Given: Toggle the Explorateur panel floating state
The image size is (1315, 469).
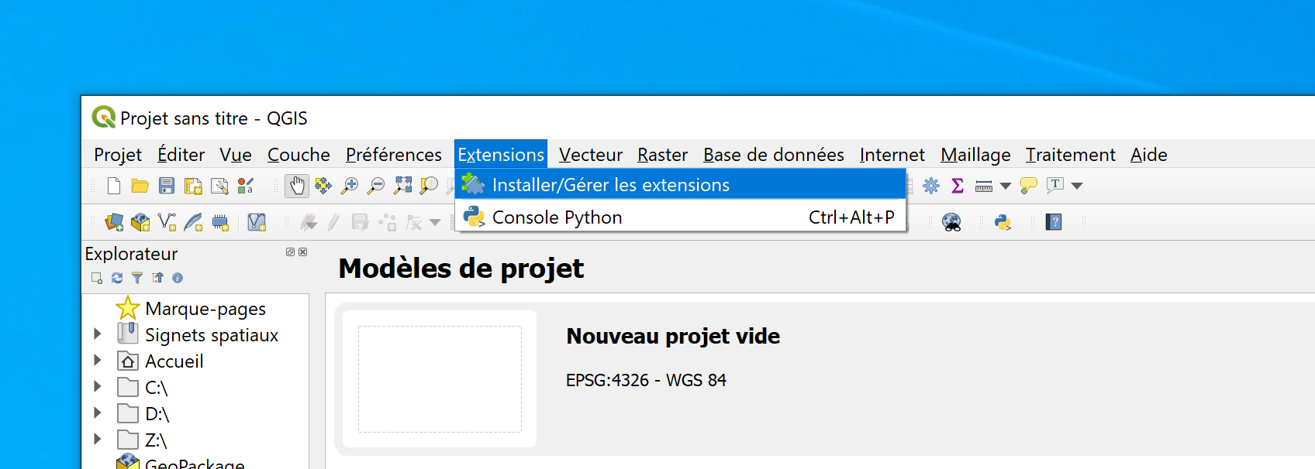Looking at the screenshot, I should pyautogui.click(x=290, y=252).
